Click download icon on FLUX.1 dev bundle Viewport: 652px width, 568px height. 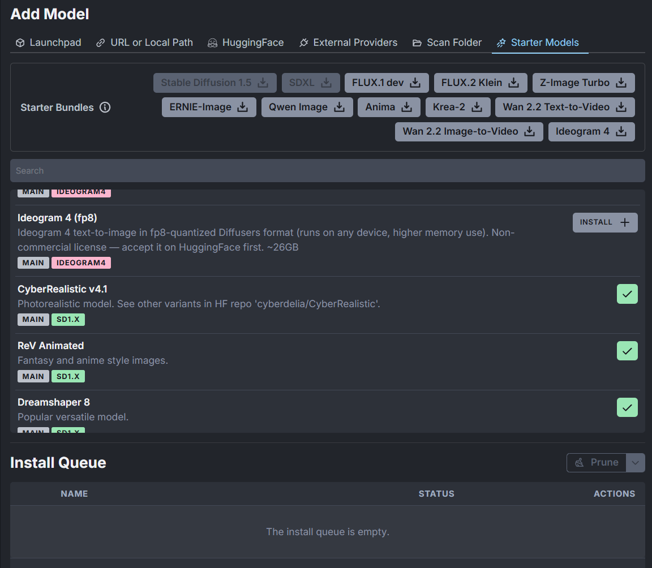[415, 83]
